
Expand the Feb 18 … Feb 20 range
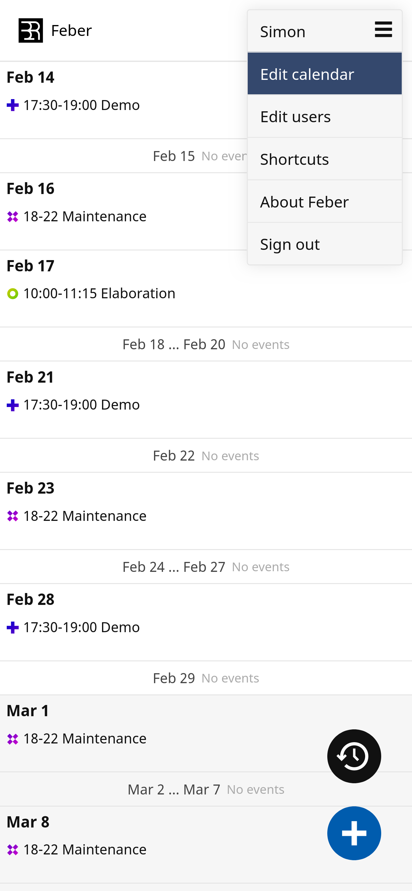click(206, 344)
